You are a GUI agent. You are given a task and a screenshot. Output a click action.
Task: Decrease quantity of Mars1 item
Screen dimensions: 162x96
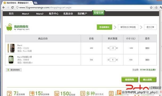(108, 48)
